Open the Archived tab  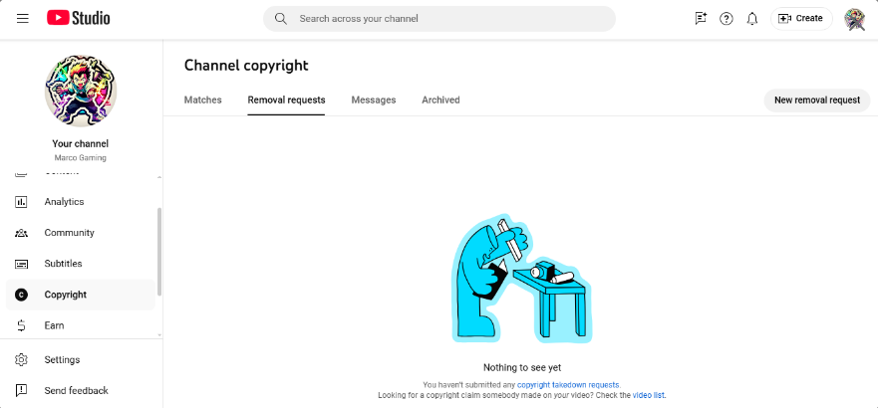tap(440, 101)
